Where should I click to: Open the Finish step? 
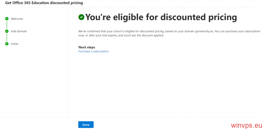tap(15, 44)
